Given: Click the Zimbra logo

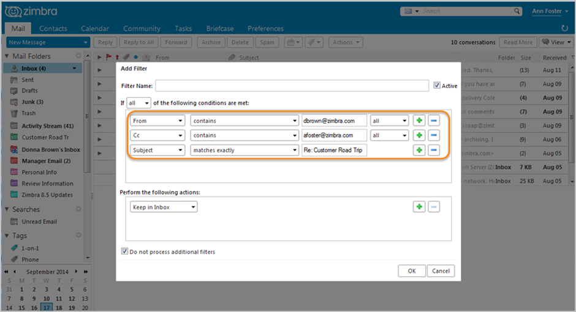Looking at the screenshot, I should 31,12.
